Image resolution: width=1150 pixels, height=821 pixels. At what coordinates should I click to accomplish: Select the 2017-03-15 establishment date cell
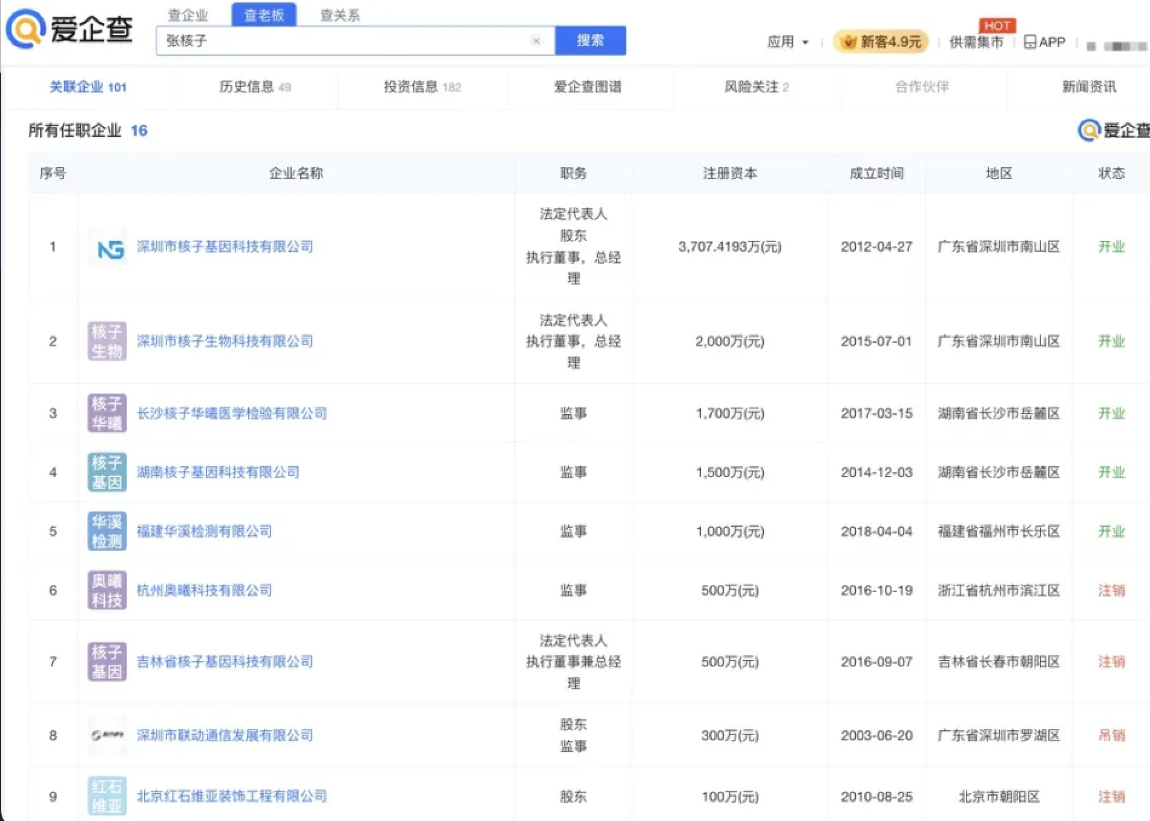[x=876, y=413]
